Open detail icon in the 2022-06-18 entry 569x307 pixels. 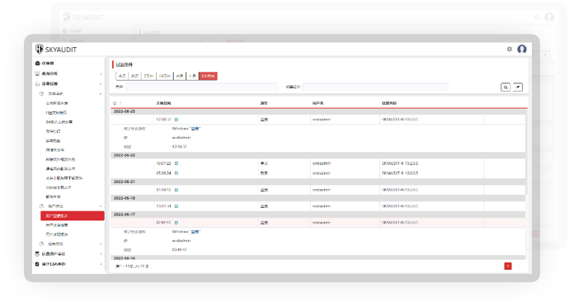pyautogui.click(x=176, y=206)
